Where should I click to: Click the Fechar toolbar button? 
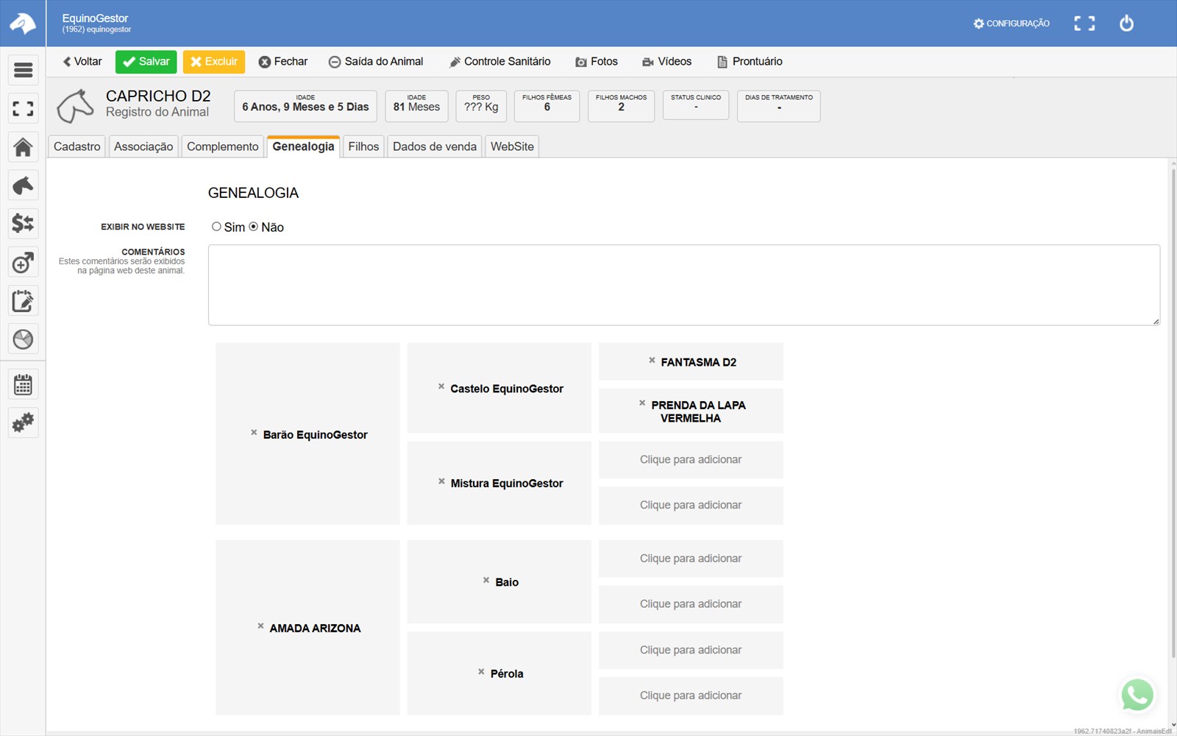coord(283,62)
